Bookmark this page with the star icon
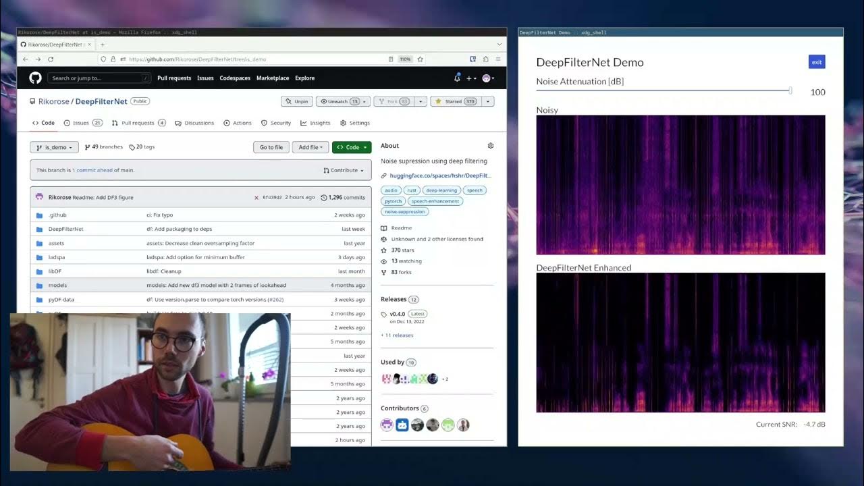The width and height of the screenshot is (864, 486). [x=420, y=59]
